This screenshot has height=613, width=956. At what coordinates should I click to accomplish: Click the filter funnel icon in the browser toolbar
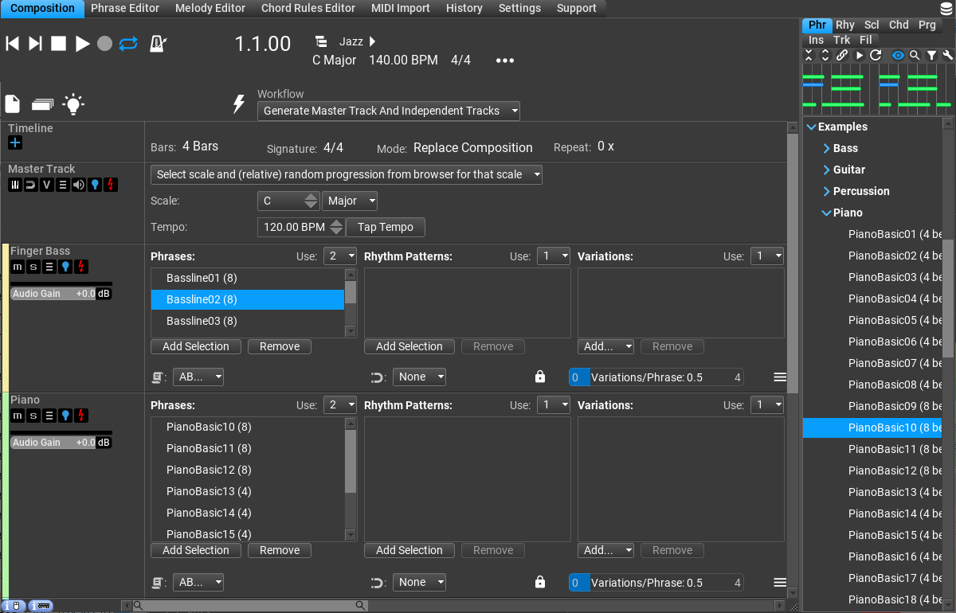[931, 56]
